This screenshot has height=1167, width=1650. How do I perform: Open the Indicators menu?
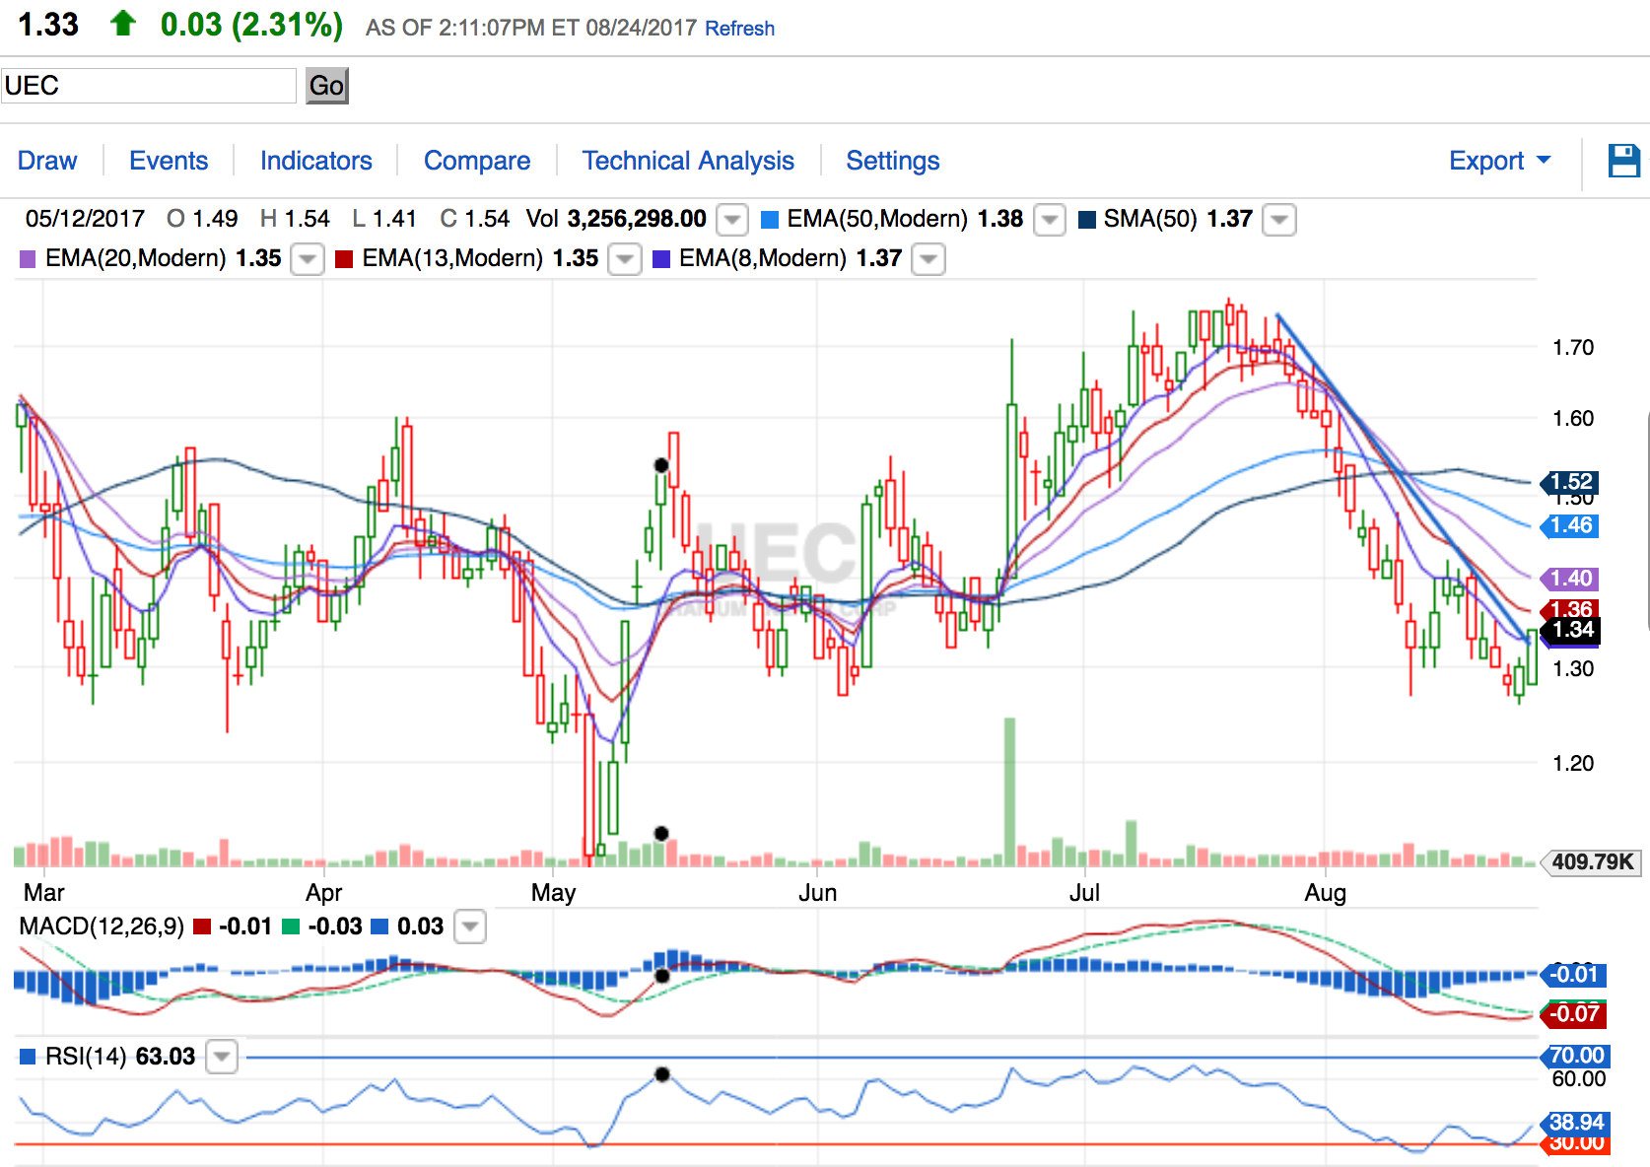point(315,161)
